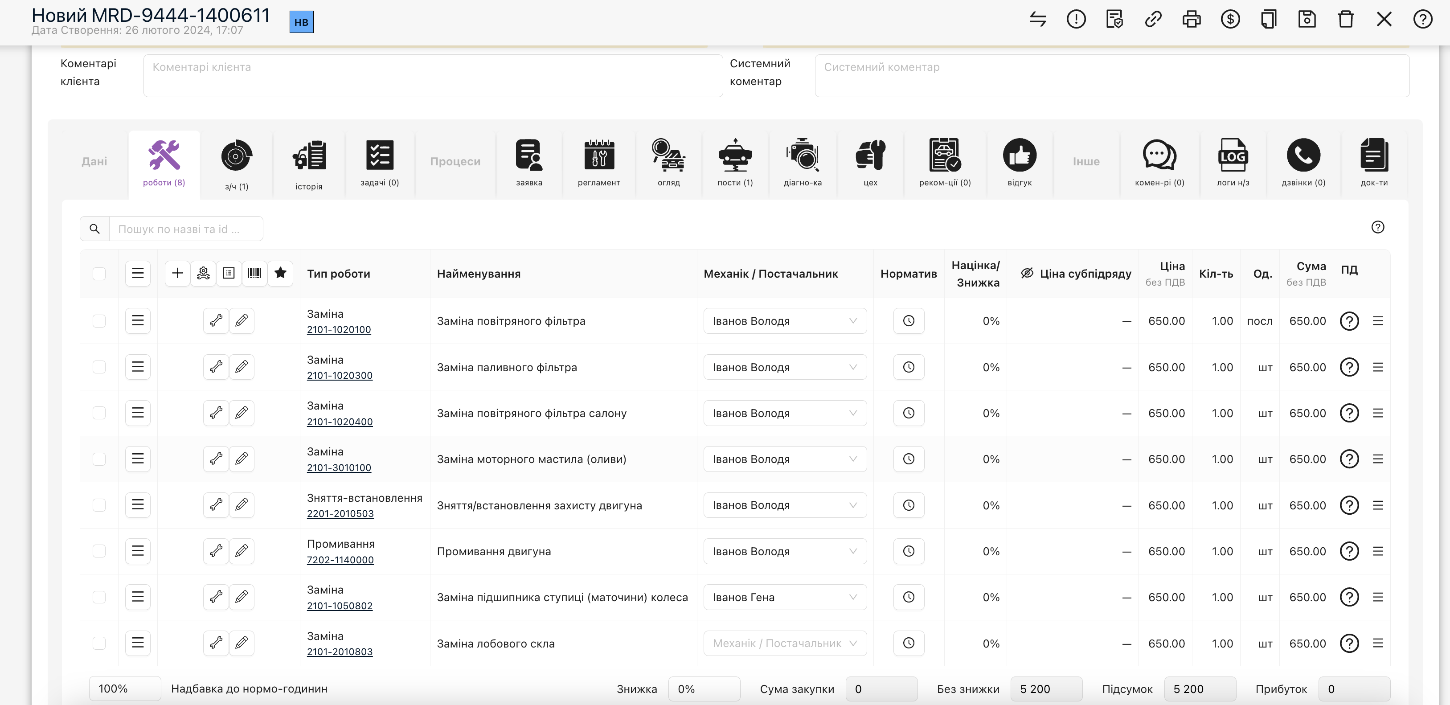1450x705 pixels.
Task: Open normative clock for Промивання двигуна
Action: [x=909, y=551]
